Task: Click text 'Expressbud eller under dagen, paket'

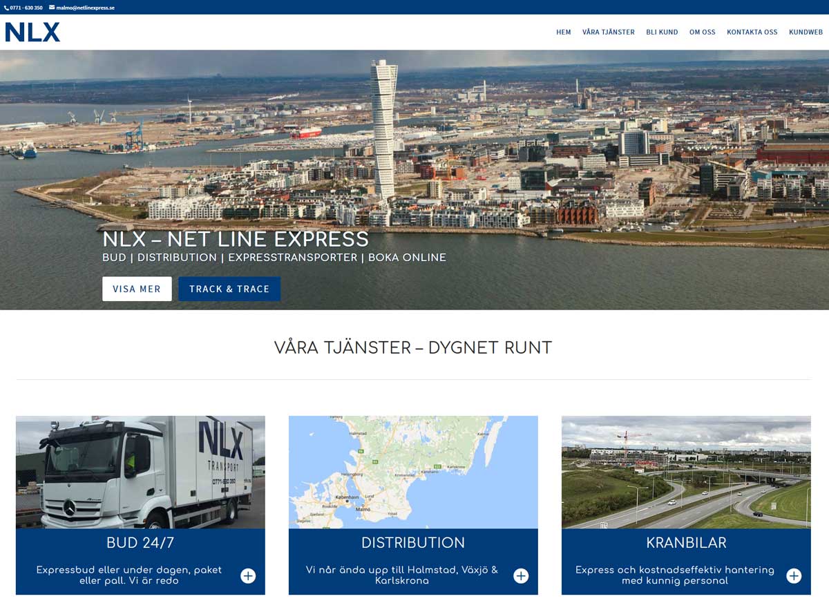Action: pos(129,570)
